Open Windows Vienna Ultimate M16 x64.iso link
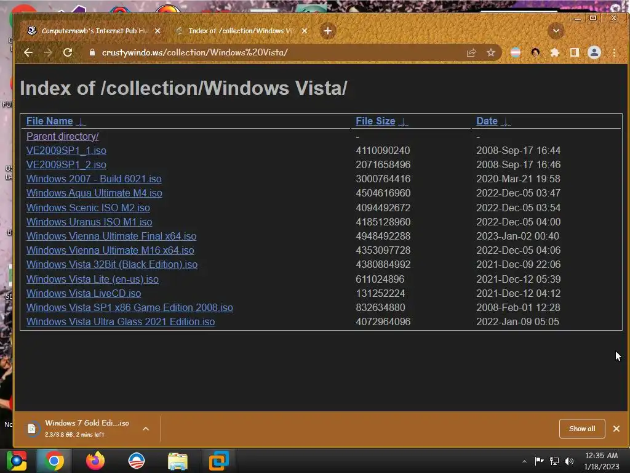Image resolution: width=630 pixels, height=473 pixels. [110, 250]
